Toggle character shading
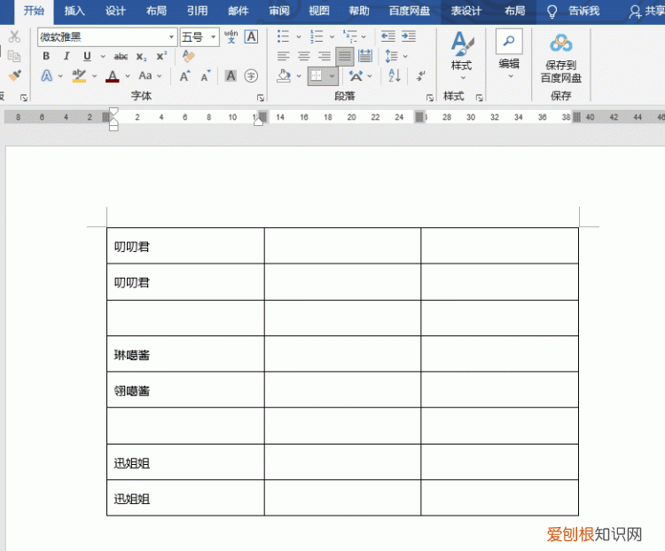Screen dimensions: 665x551 [x=231, y=75]
